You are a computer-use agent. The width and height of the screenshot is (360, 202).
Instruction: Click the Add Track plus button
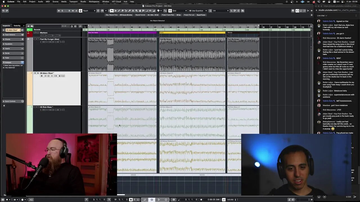(x=28, y=26)
